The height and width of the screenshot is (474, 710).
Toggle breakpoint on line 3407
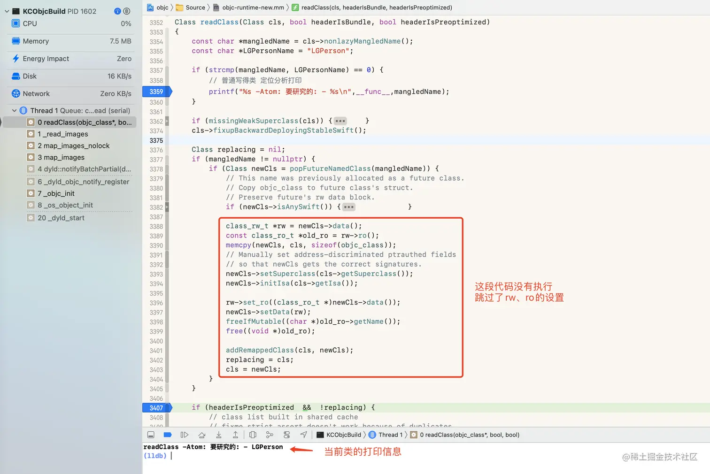coord(157,408)
